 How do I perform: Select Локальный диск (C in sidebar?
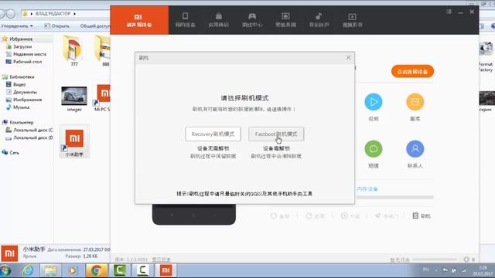[32, 130]
